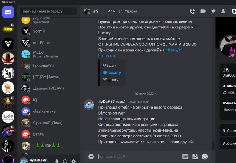The width and height of the screenshot is (236, 163).
Task: Open the GIF picker
Action: pos(185,156)
